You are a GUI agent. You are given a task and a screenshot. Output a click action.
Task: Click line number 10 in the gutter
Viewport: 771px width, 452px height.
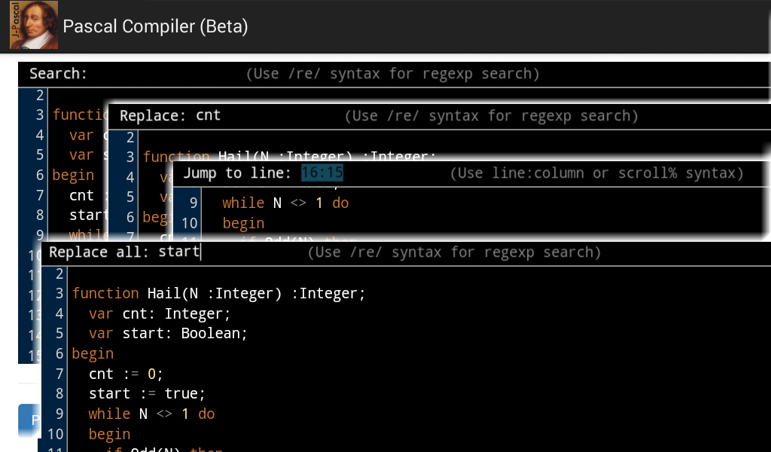click(56, 434)
